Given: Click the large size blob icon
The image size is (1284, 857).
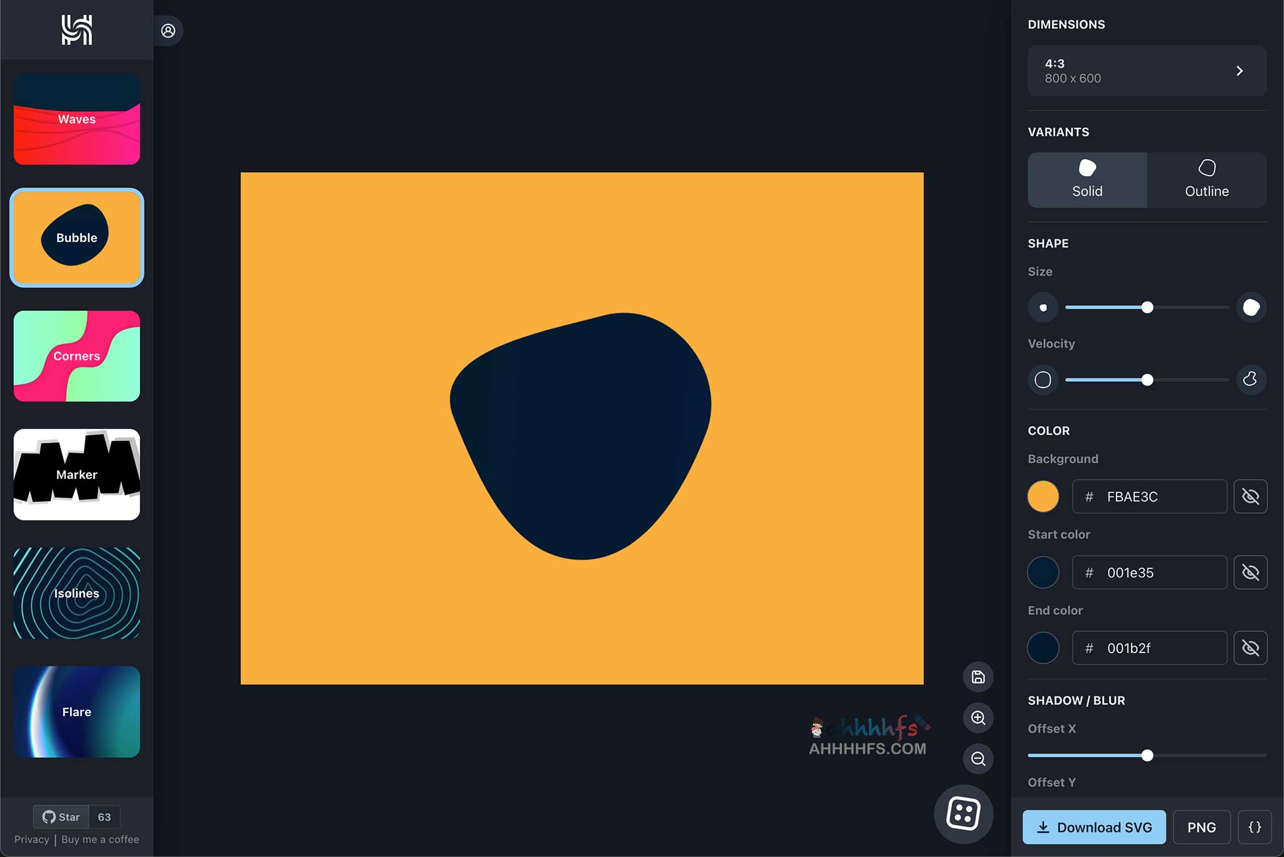Looking at the screenshot, I should click(x=1251, y=308).
